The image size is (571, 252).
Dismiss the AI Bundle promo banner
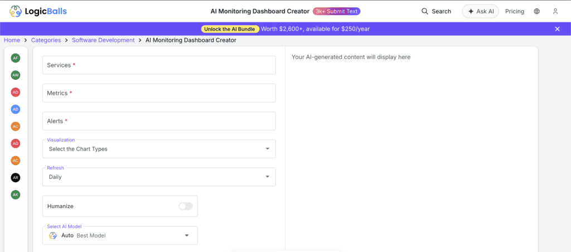[x=557, y=29]
